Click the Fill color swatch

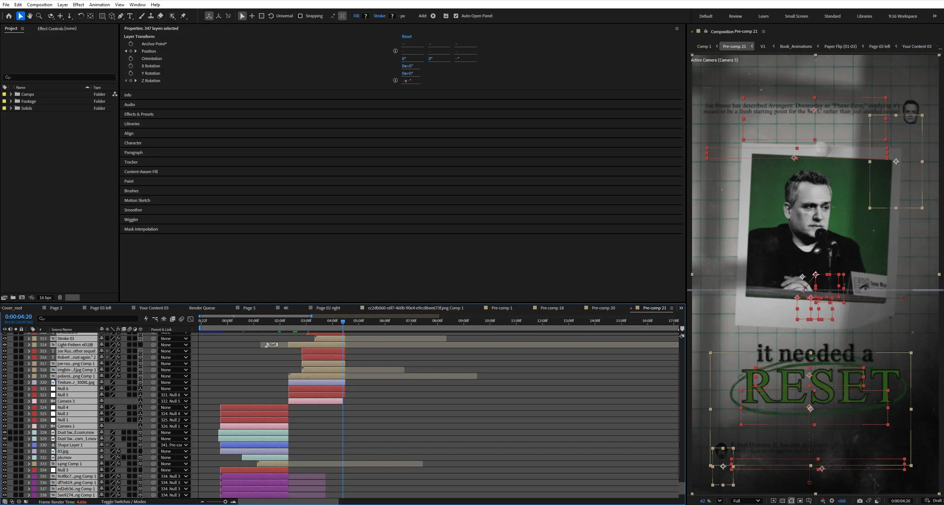coord(366,16)
